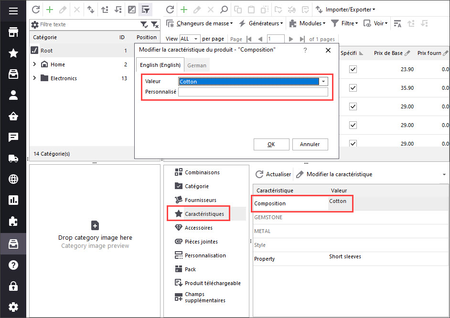Refresh the category tree

[36, 10]
